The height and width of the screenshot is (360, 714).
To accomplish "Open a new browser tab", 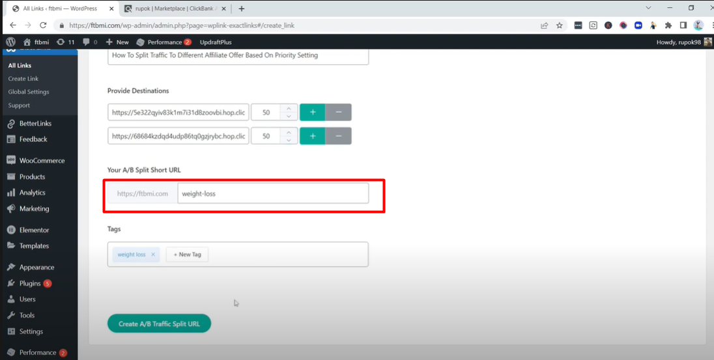I will coord(241,8).
